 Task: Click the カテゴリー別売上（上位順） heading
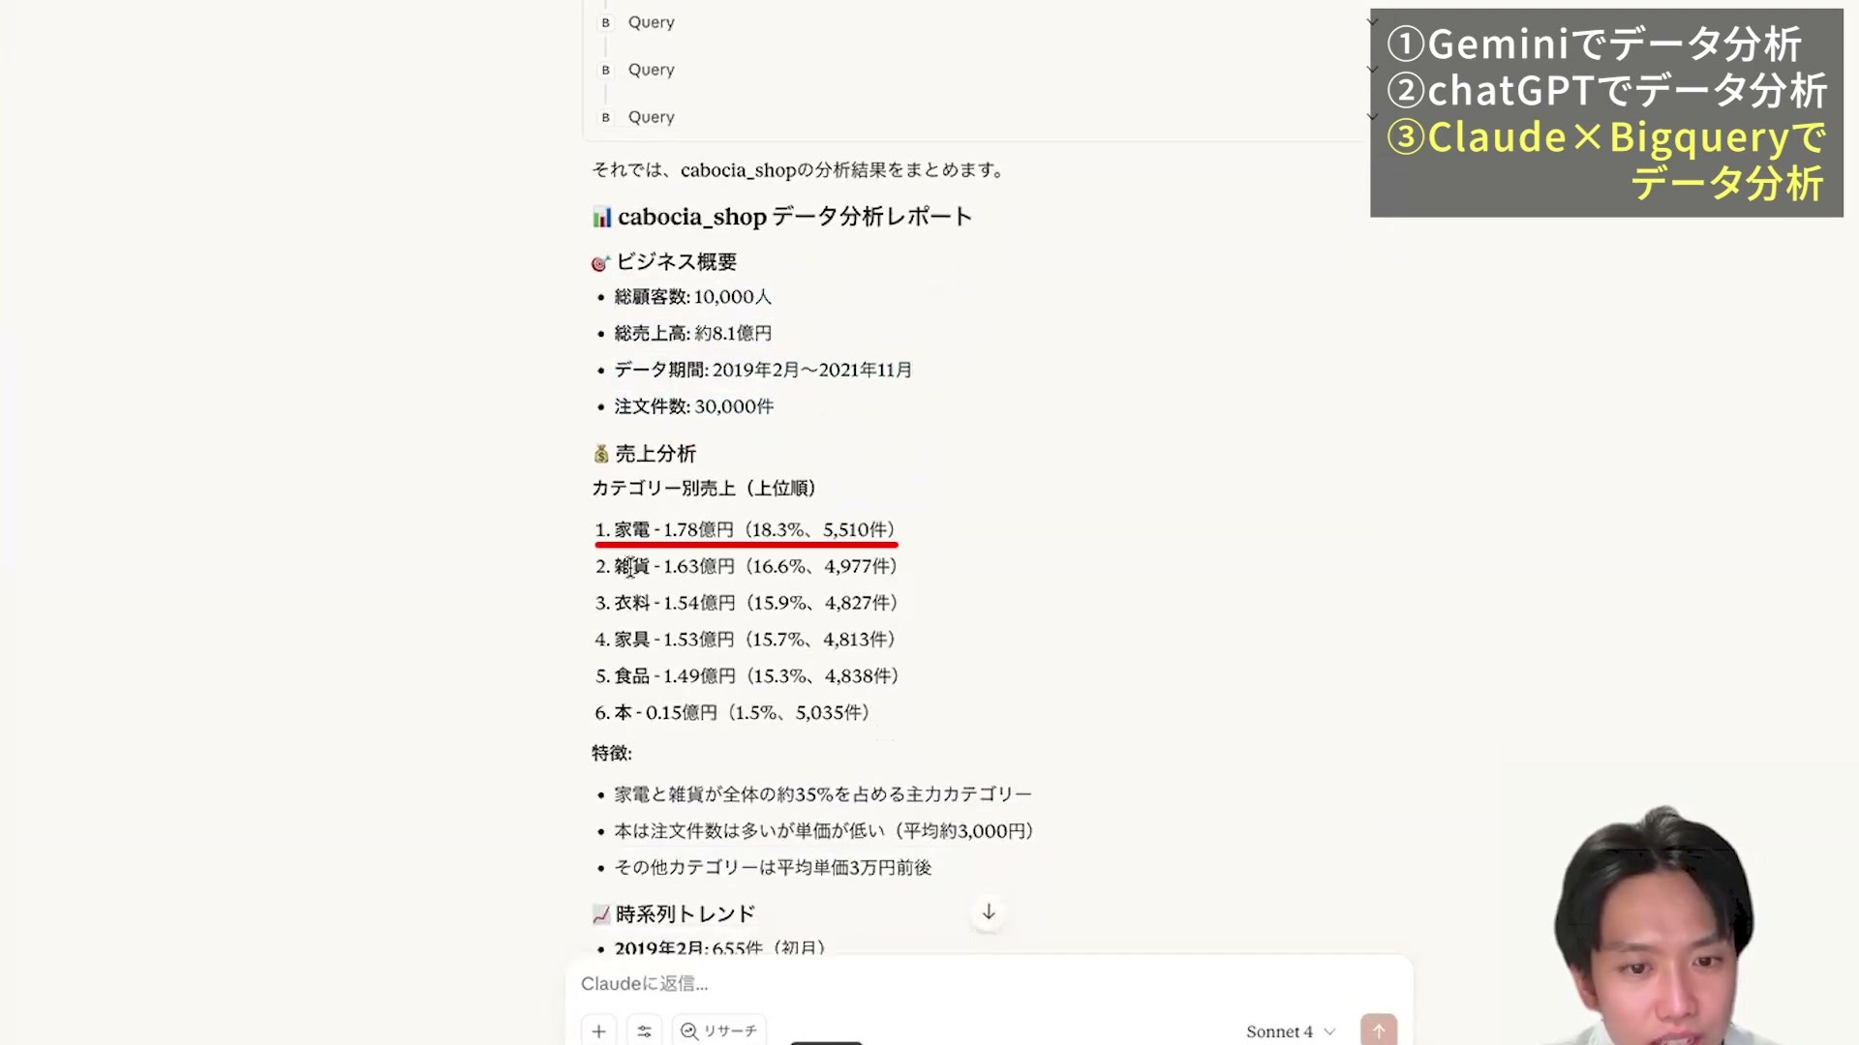pyautogui.click(x=704, y=489)
